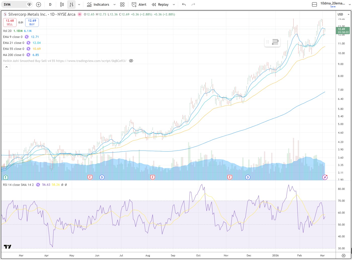
Task: Click the SELL 12.68 button
Action: (10, 22)
